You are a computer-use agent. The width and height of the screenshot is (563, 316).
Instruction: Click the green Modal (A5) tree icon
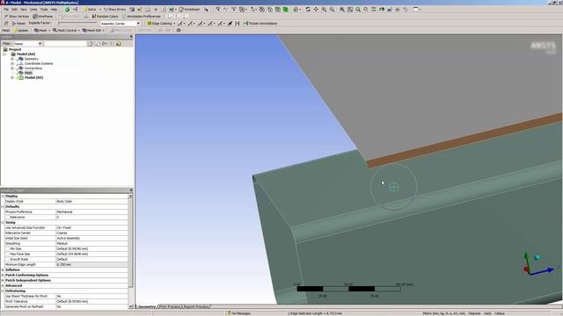click(21, 77)
